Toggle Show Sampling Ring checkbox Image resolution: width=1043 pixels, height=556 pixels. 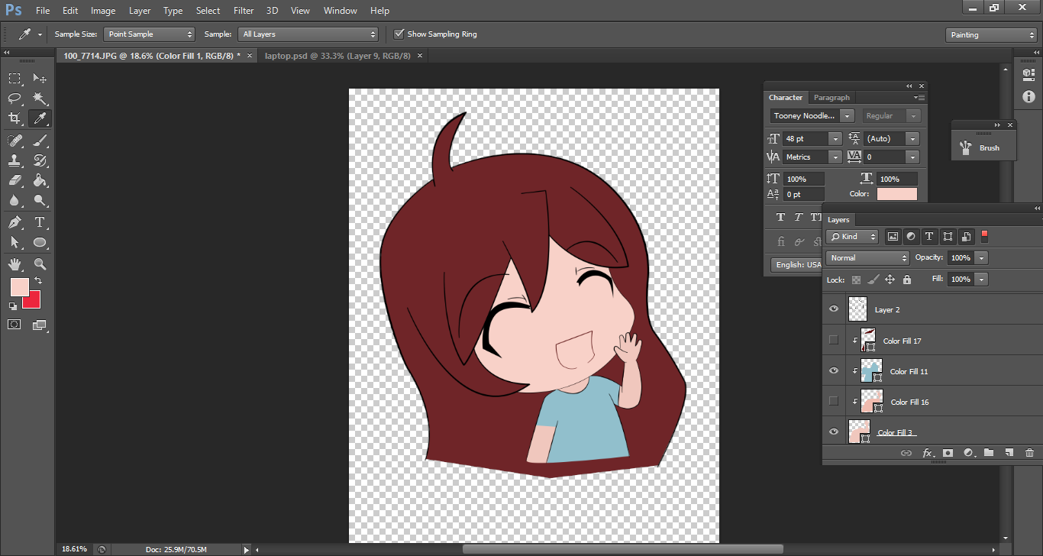[399, 34]
